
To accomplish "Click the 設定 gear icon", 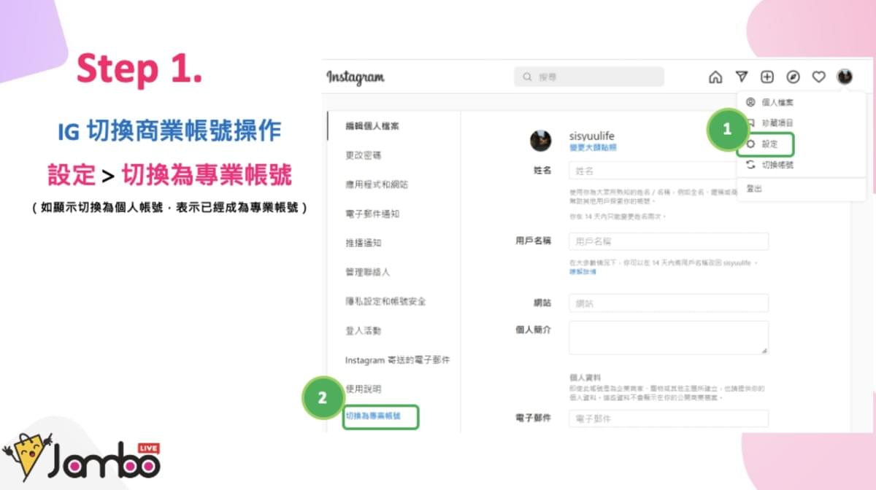I will coord(750,144).
